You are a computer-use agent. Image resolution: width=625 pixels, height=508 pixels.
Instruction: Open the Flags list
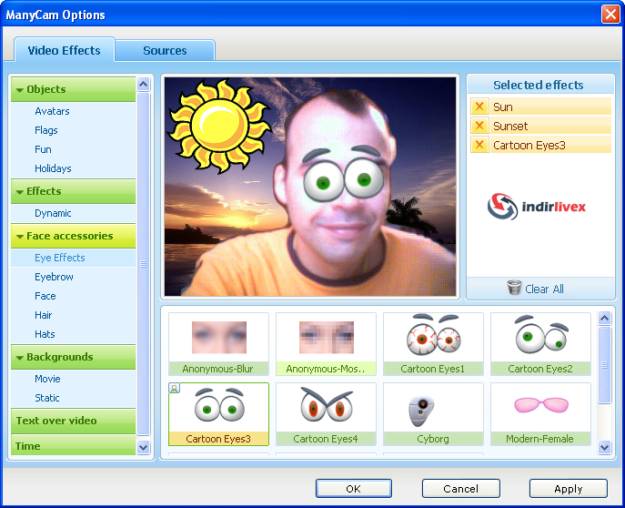pyautogui.click(x=46, y=130)
